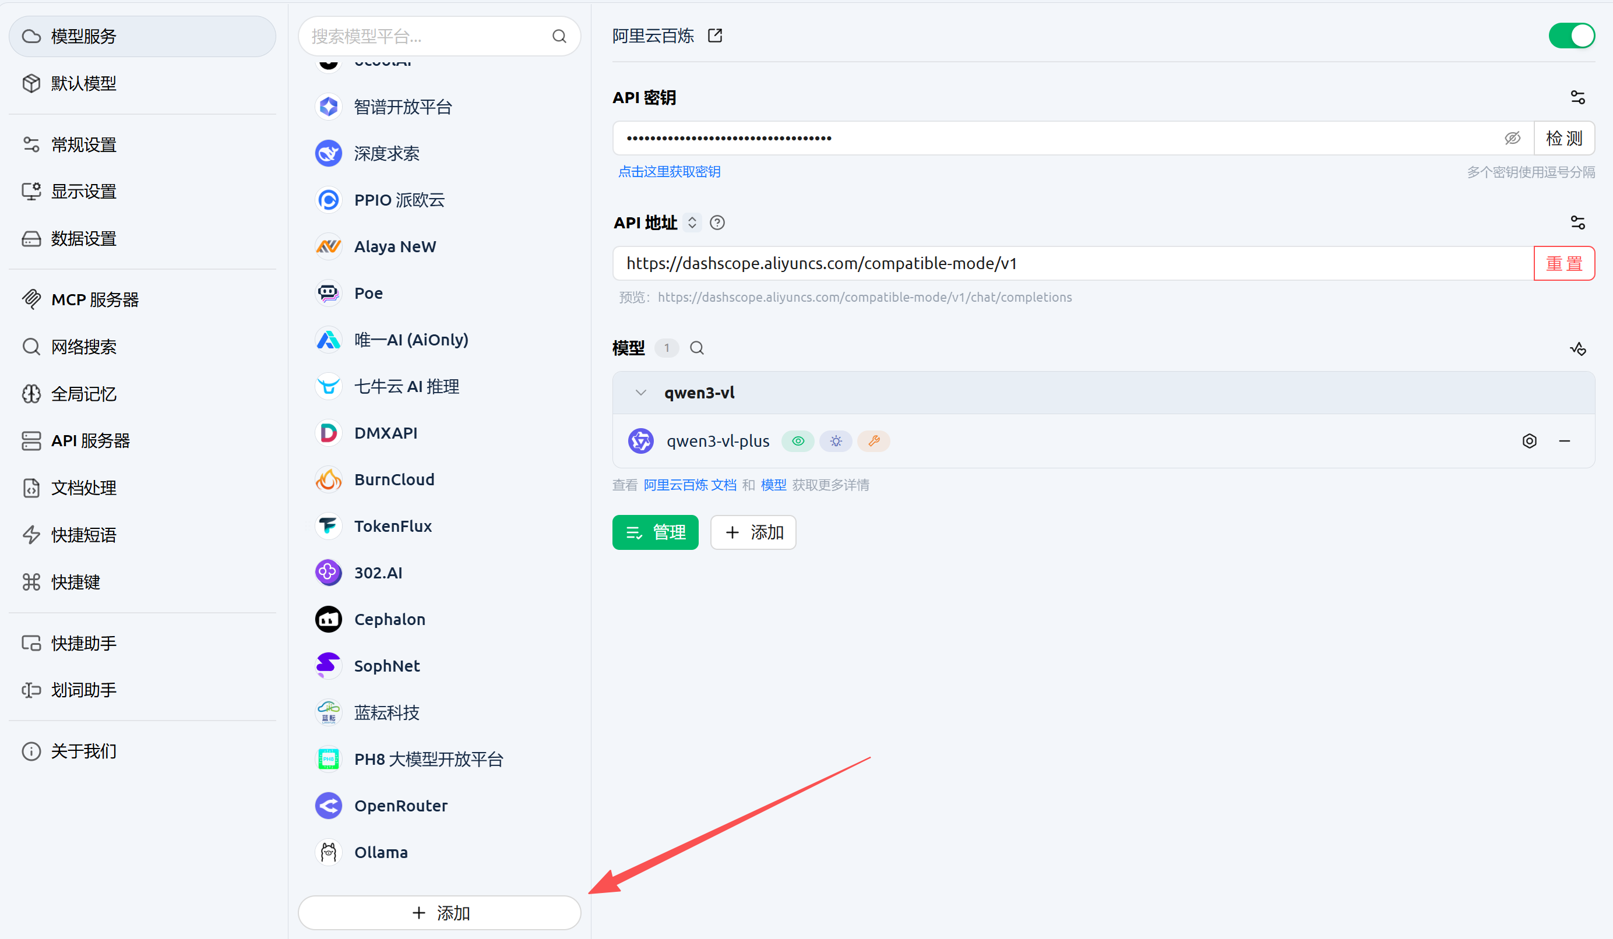Toggle vision capability tag on qwen3-vl-plus

798,441
